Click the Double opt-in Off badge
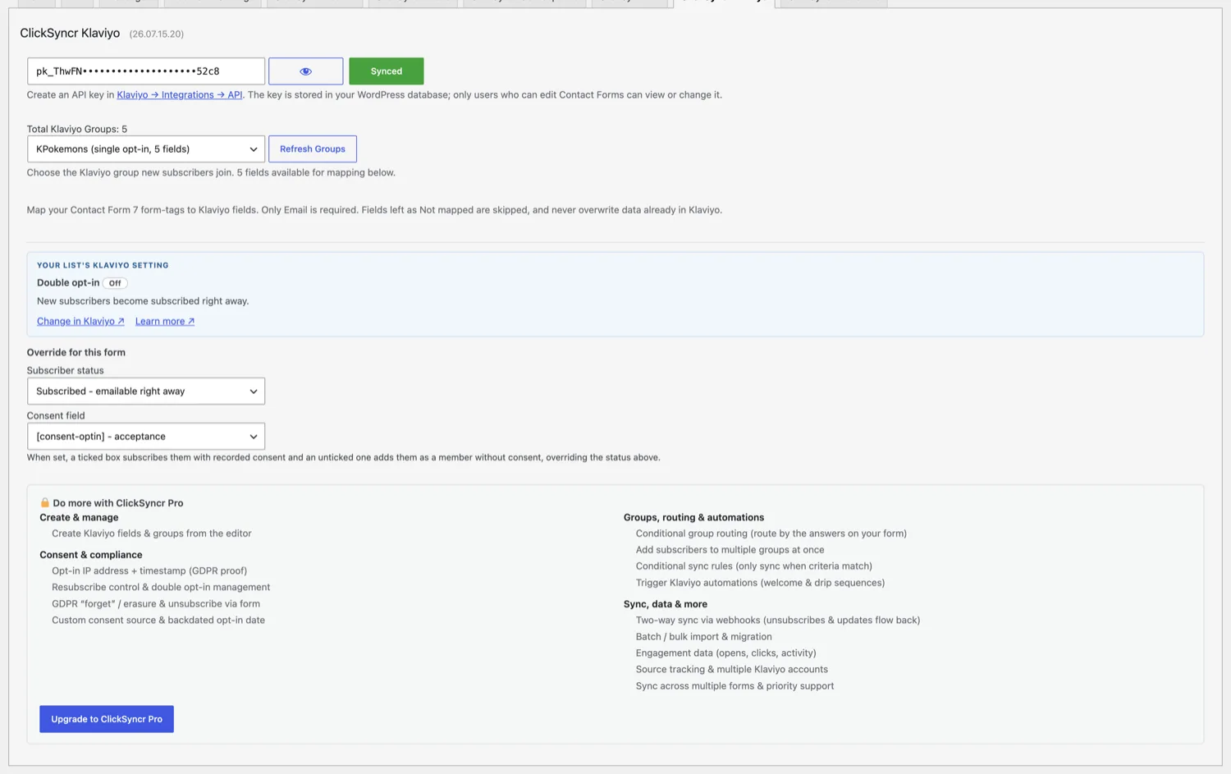The image size is (1231, 774). (115, 283)
